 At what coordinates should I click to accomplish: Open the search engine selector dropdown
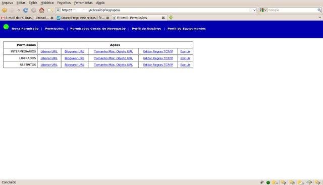[263, 10]
